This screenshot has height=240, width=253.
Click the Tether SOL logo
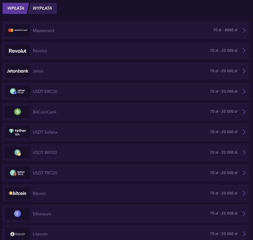pos(17,132)
